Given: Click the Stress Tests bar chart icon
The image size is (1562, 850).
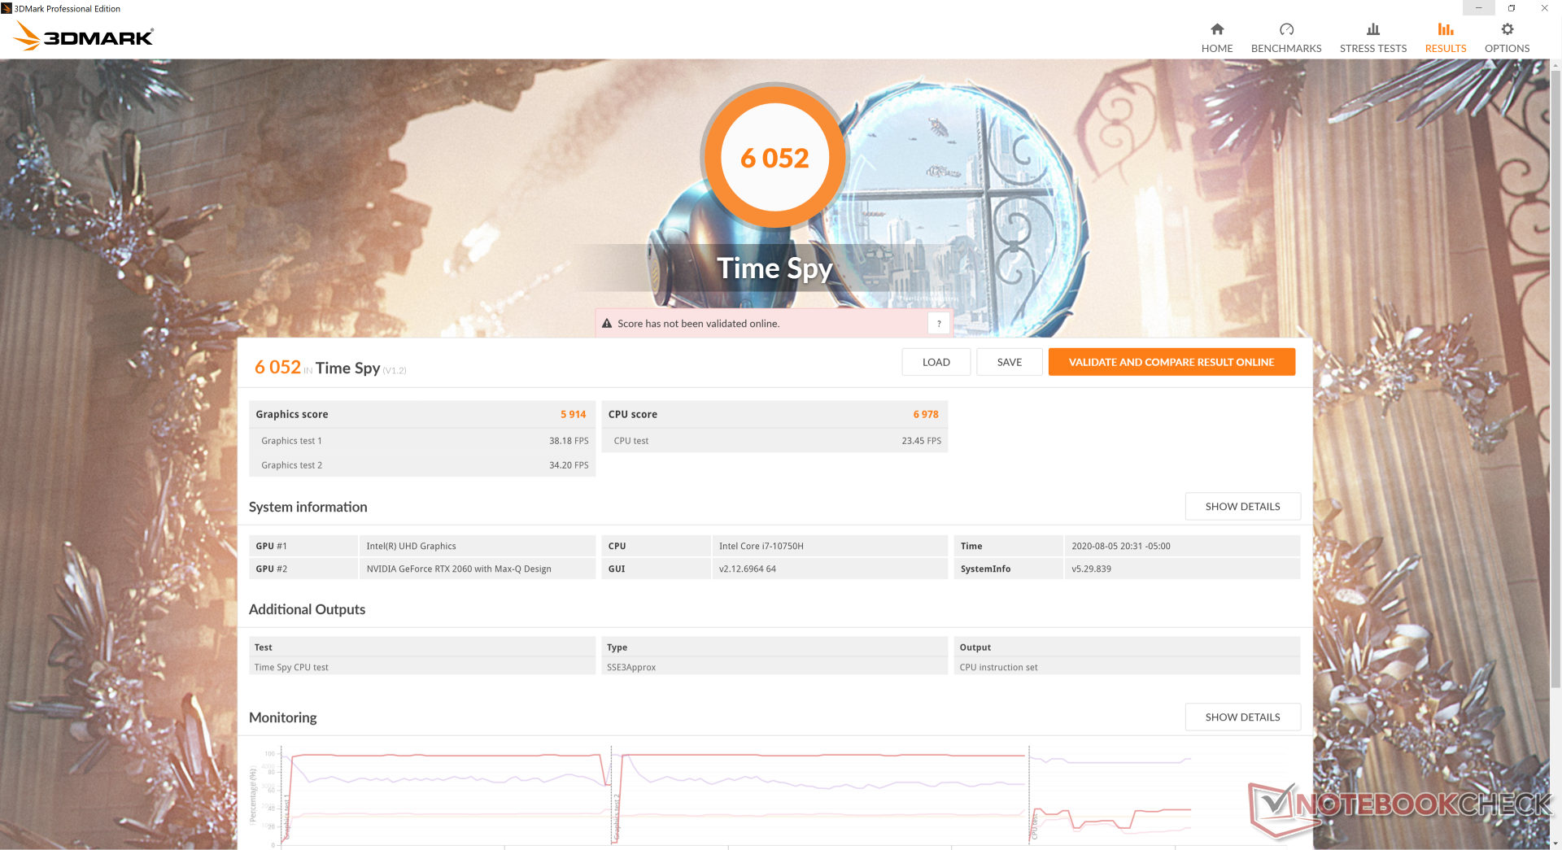Looking at the screenshot, I should [1373, 29].
